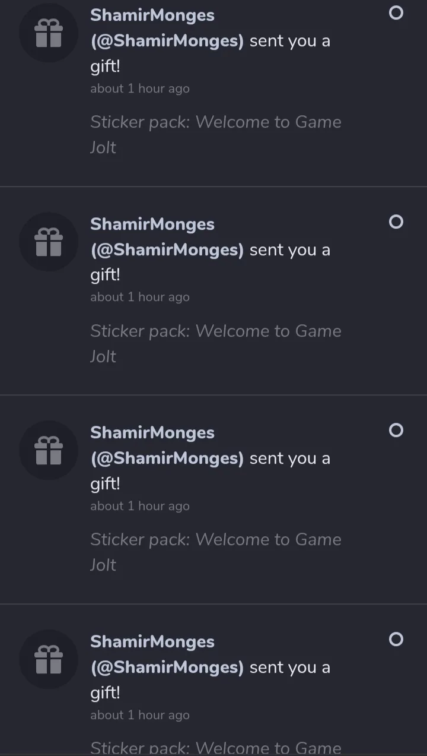This screenshot has width=427, height=756.
Task: Mark the second gift notification as read
Action: pos(396,222)
